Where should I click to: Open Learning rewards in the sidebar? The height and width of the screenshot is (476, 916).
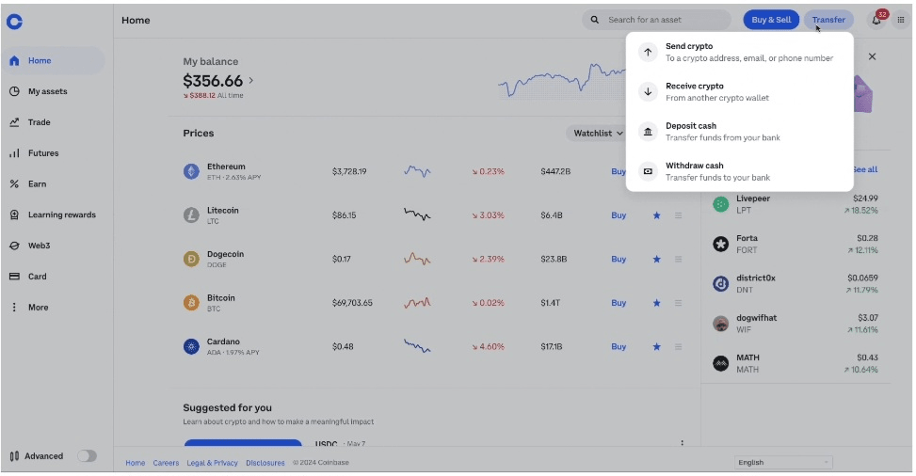point(61,214)
